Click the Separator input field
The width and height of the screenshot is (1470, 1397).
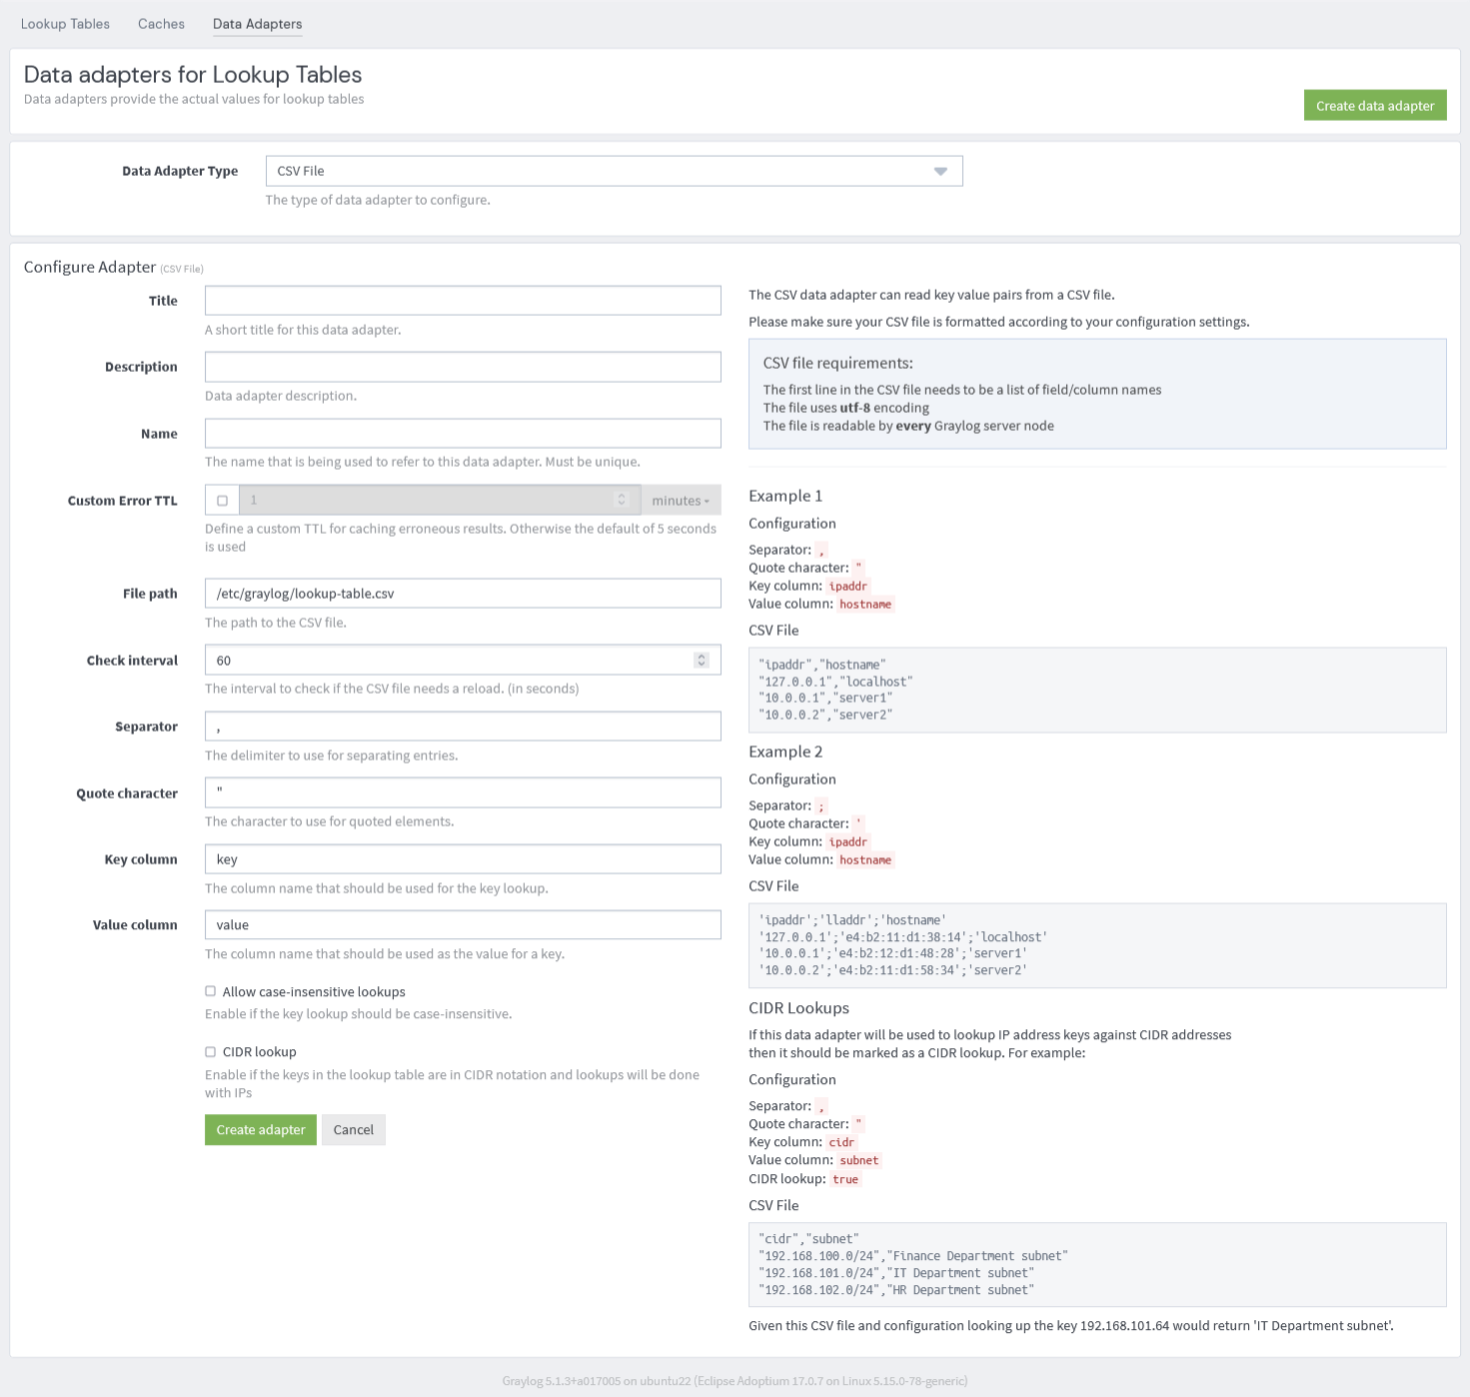[x=463, y=726]
